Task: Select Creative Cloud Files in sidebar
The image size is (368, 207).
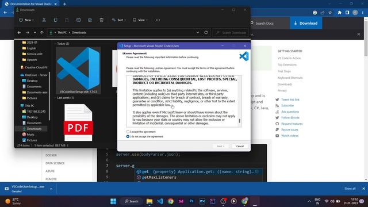Action: click(34, 67)
